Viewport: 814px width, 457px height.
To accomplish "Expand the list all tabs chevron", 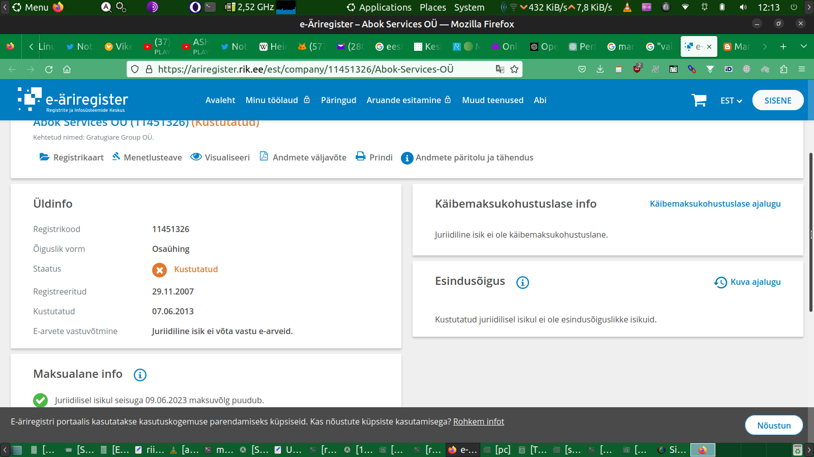I will tap(804, 46).
